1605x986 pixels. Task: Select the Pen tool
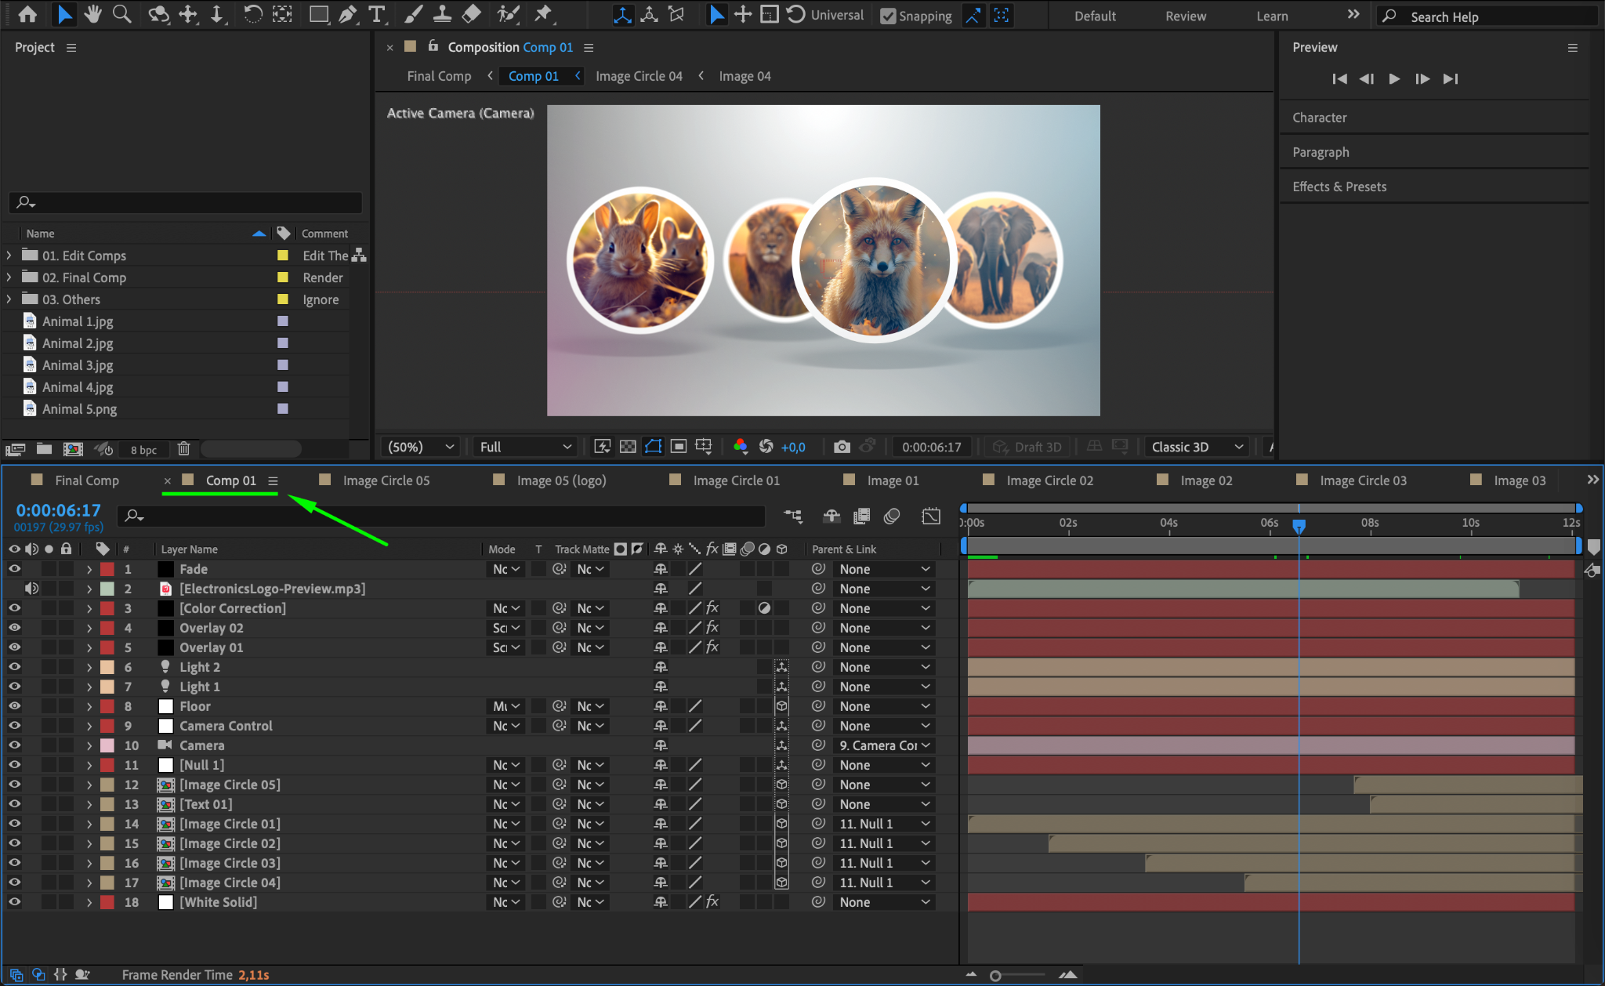[x=348, y=14]
